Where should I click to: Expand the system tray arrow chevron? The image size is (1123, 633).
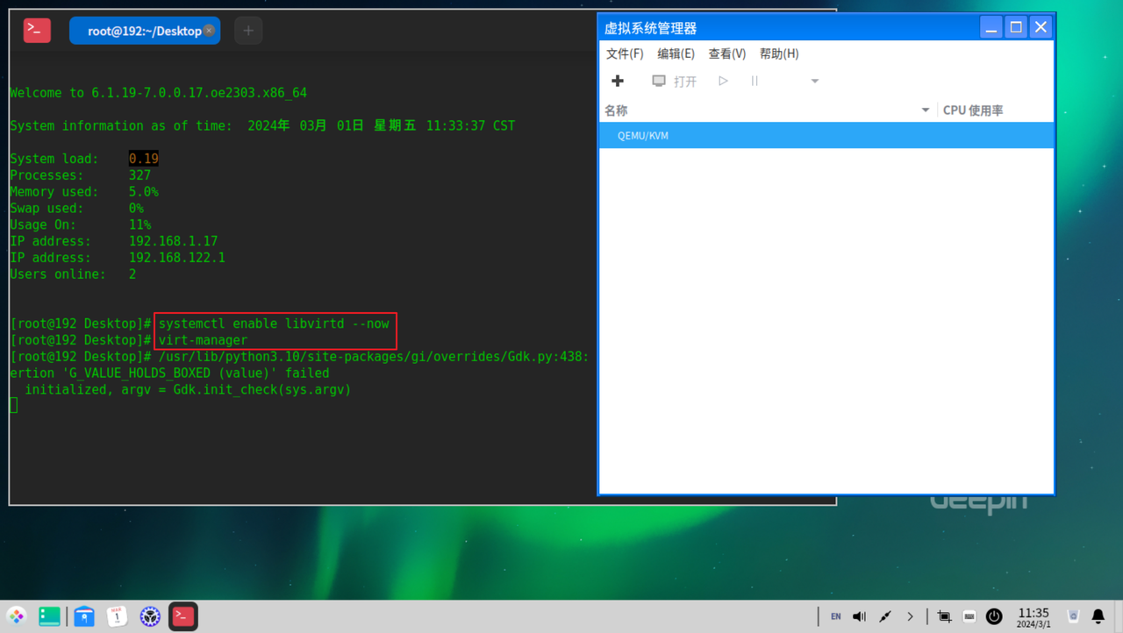[x=910, y=616]
